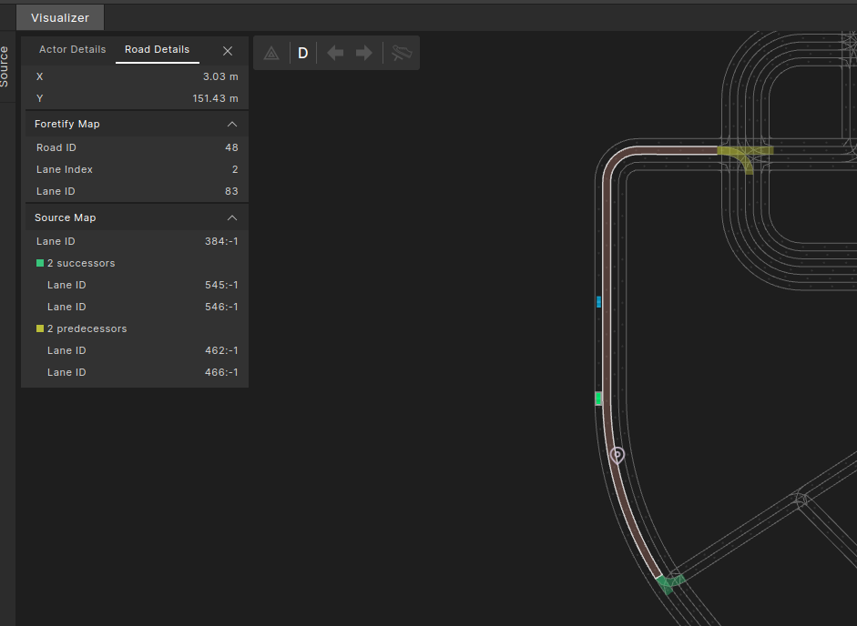Image resolution: width=857 pixels, height=626 pixels.
Task: Click the blue marker on the road
Action: 598,301
